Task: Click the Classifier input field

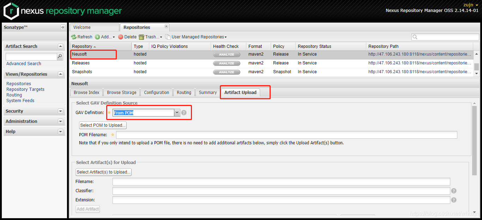Action: point(281,191)
